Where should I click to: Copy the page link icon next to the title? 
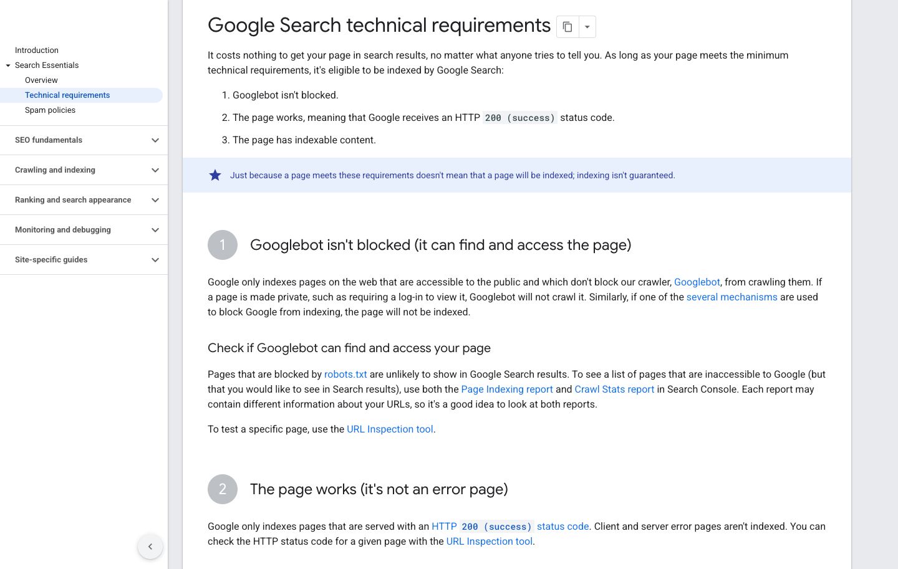pos(567,27)
